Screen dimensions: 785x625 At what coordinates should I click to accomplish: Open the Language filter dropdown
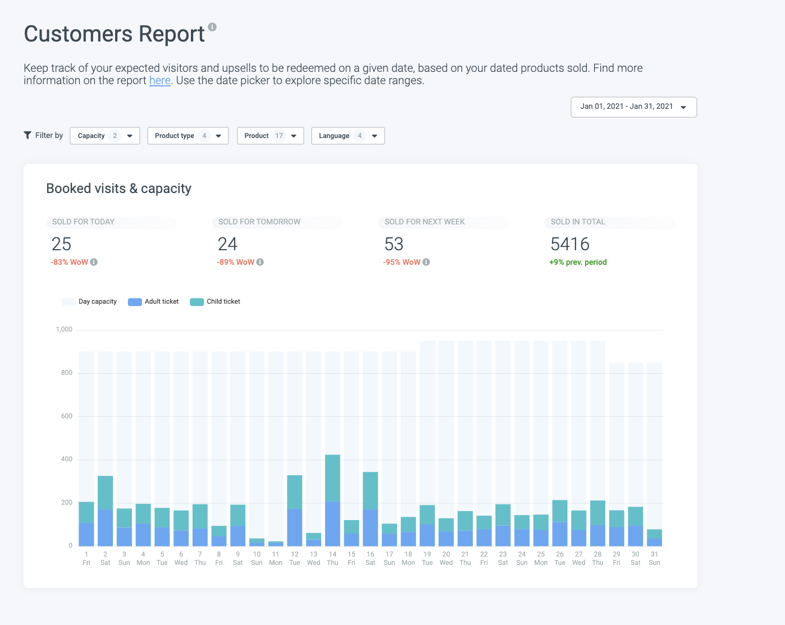[348, 136]
